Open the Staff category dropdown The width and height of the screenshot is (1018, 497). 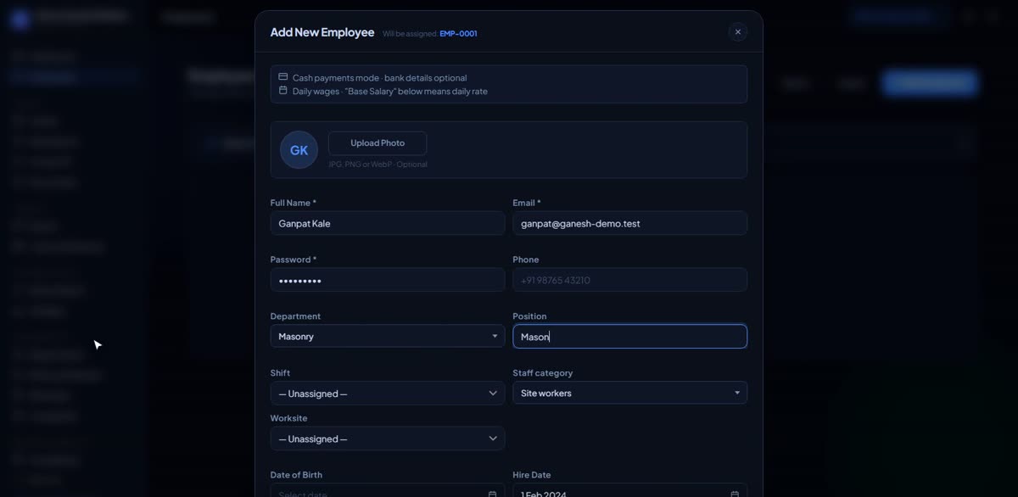click(629, 393)
